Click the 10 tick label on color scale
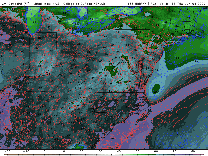The height and width of the screenshot is (156, 208). pyautogui.click(x=63, y=151)
